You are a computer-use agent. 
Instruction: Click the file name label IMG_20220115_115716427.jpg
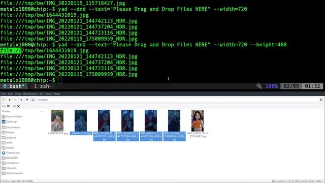[x=198, y=135]
